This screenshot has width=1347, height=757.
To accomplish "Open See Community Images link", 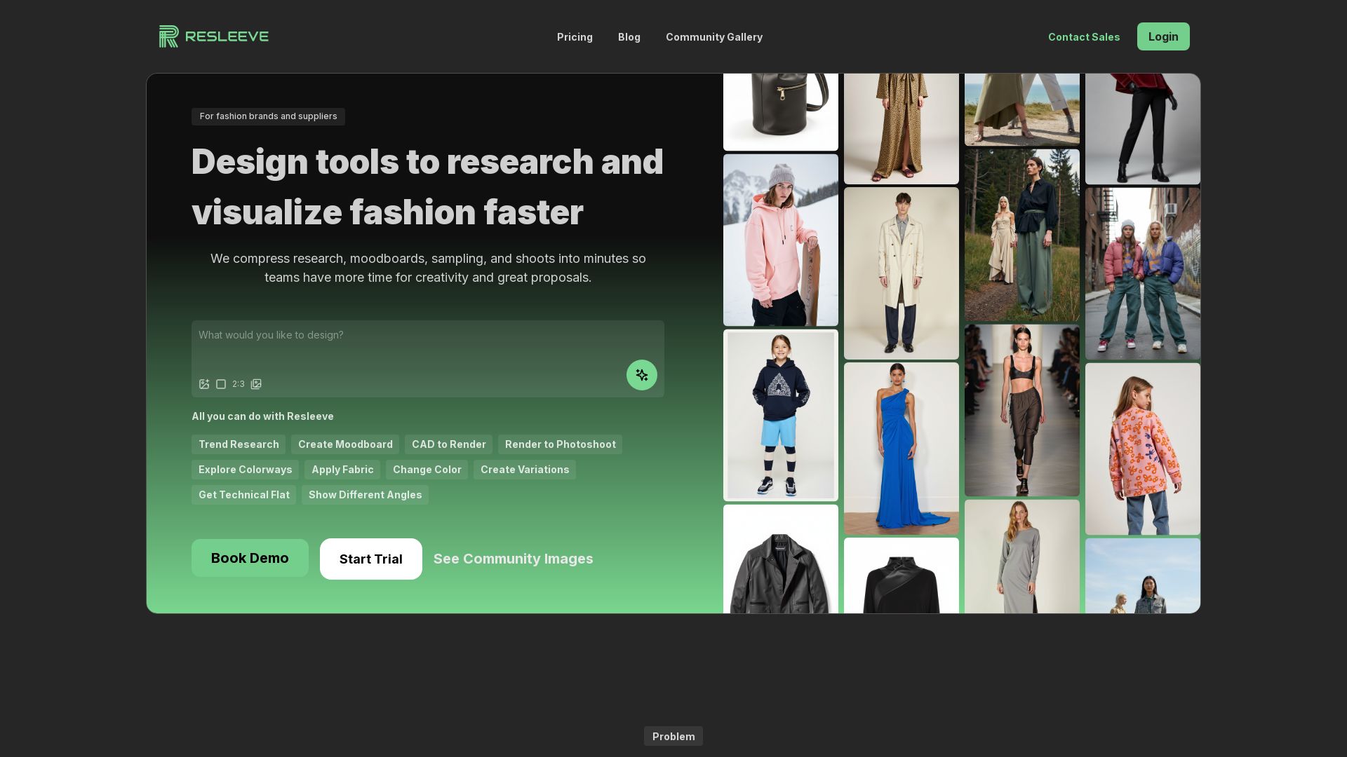I will tap(513, 559).
